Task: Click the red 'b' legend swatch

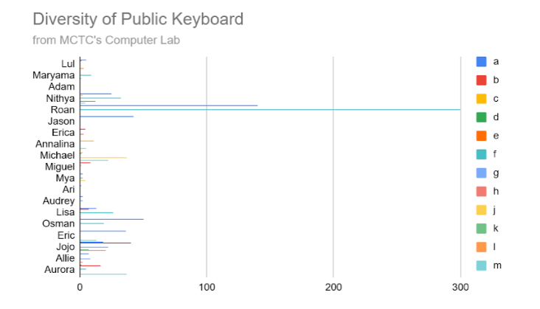Action: pos(481,80)
